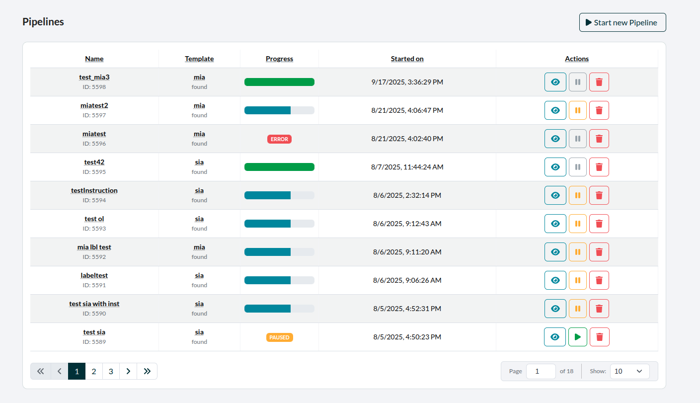Click the Page number input field
The height and width of the screenshot is (403, 700).
(541, 371)
